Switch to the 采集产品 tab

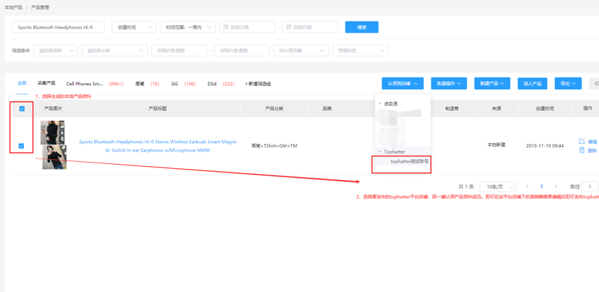tap(46, 83)
